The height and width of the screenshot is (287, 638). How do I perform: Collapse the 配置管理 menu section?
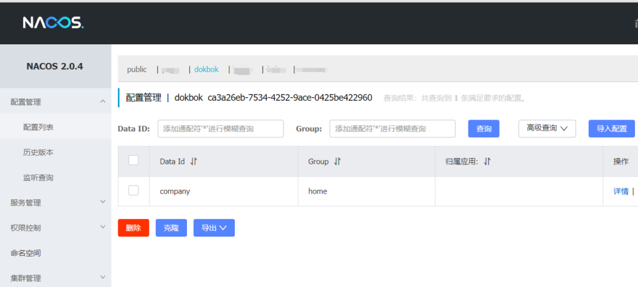(x=103, y=101)
